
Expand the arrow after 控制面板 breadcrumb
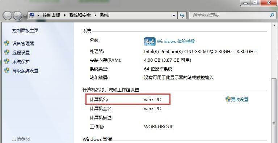(65, 15)
